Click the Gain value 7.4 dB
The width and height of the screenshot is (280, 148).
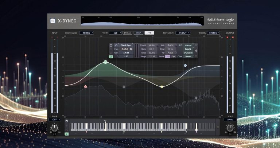(126, 52)
